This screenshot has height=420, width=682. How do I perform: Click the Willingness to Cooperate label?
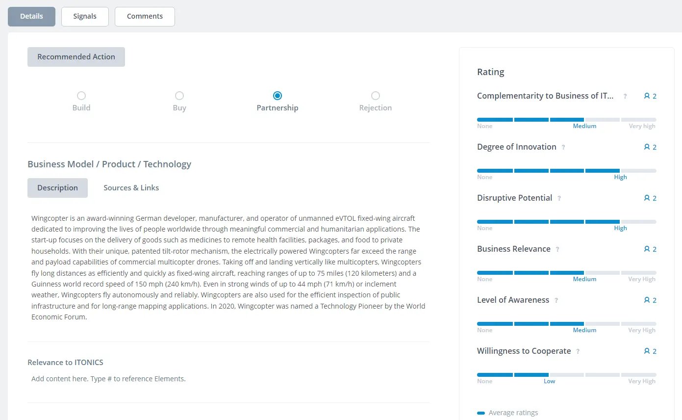click(x=524, y=351)
